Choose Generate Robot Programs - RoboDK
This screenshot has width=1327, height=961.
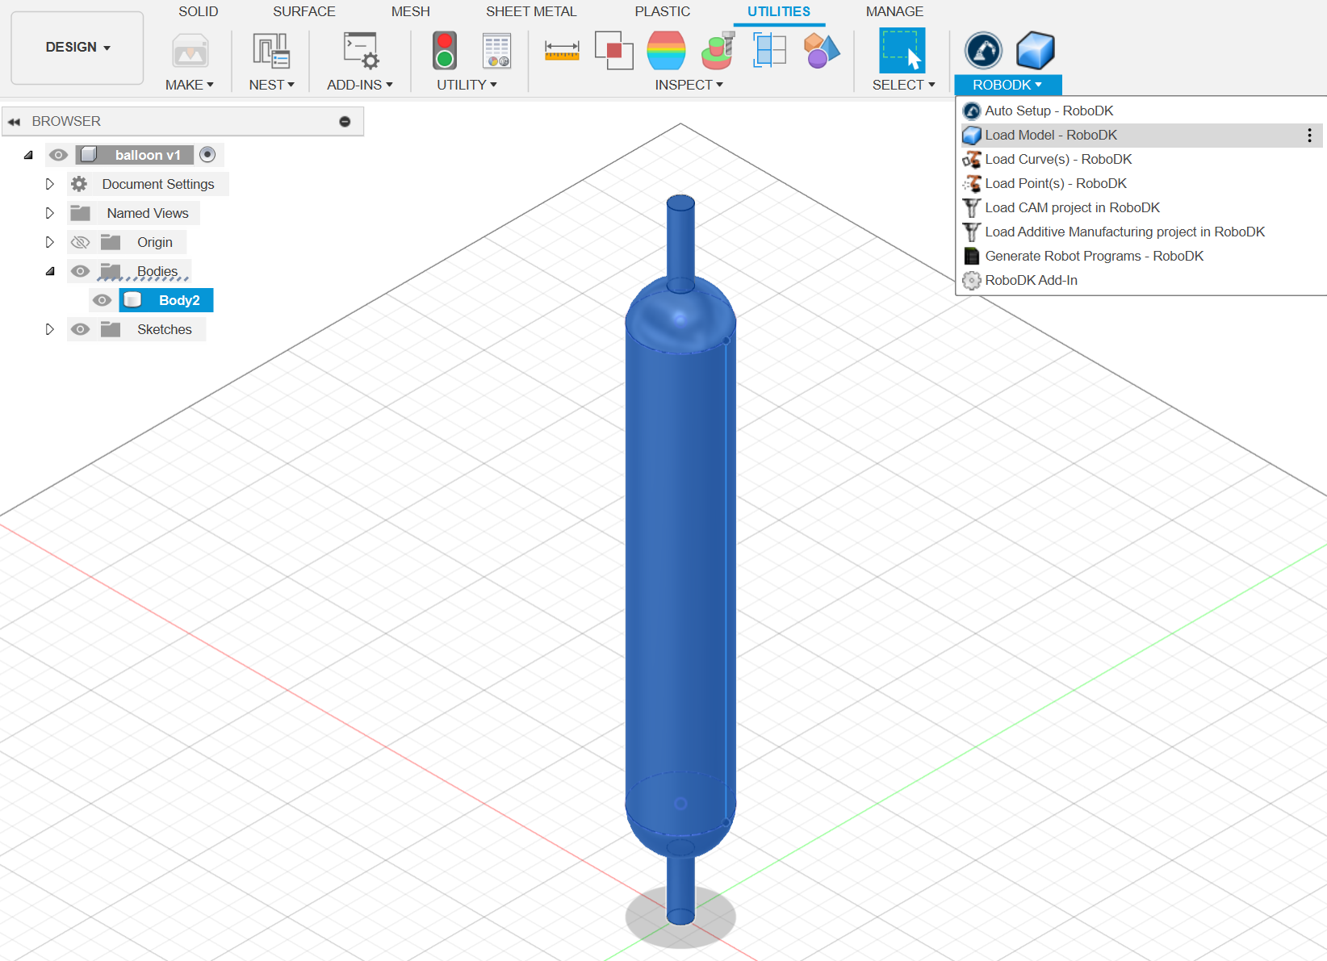[x=1141, y=257]
